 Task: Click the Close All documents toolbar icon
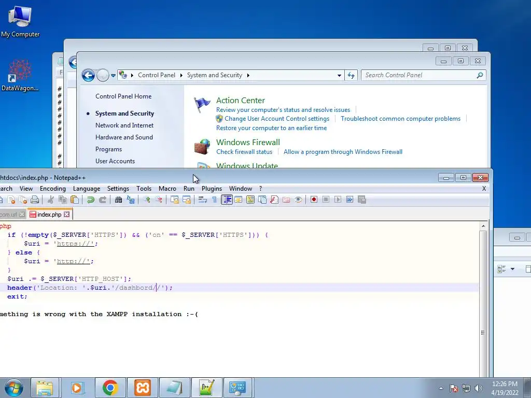[x=23, y=200]
